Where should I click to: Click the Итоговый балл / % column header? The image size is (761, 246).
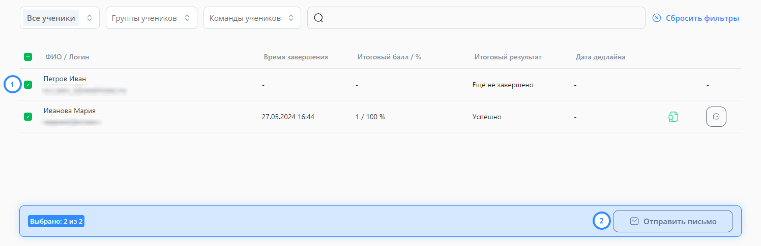(389, 57)
